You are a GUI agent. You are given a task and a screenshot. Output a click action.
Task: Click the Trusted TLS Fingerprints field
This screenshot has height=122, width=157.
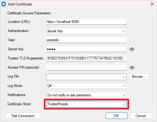(86, 58)
